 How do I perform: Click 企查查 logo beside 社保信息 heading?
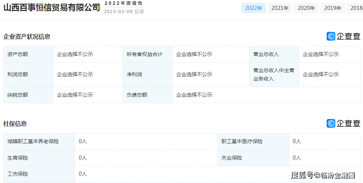344,123
